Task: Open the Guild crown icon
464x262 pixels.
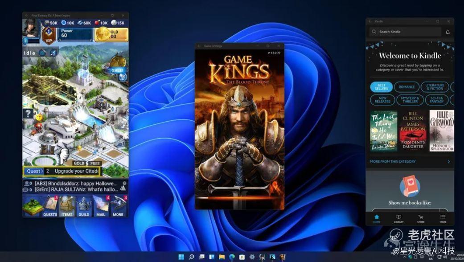Action: (84, 206)
